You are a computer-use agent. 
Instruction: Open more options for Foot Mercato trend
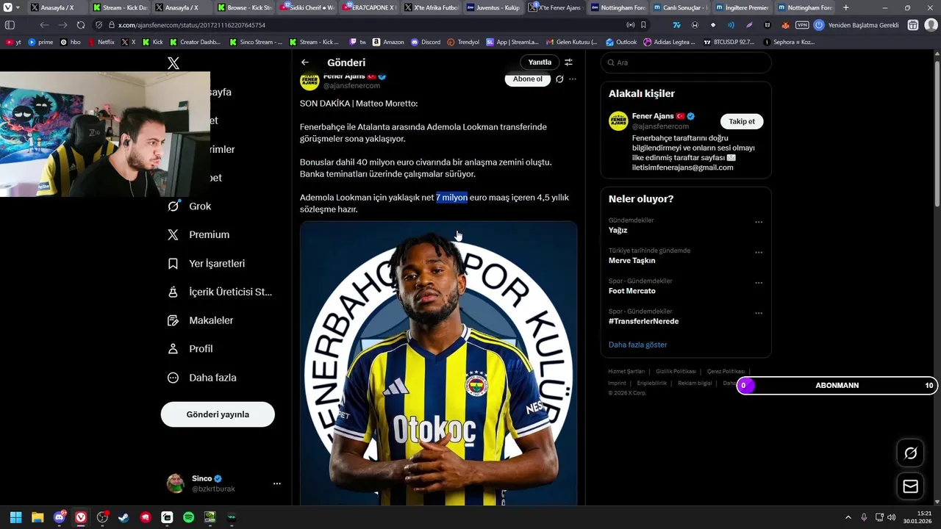pyautogui.click(x=759, y=283)
